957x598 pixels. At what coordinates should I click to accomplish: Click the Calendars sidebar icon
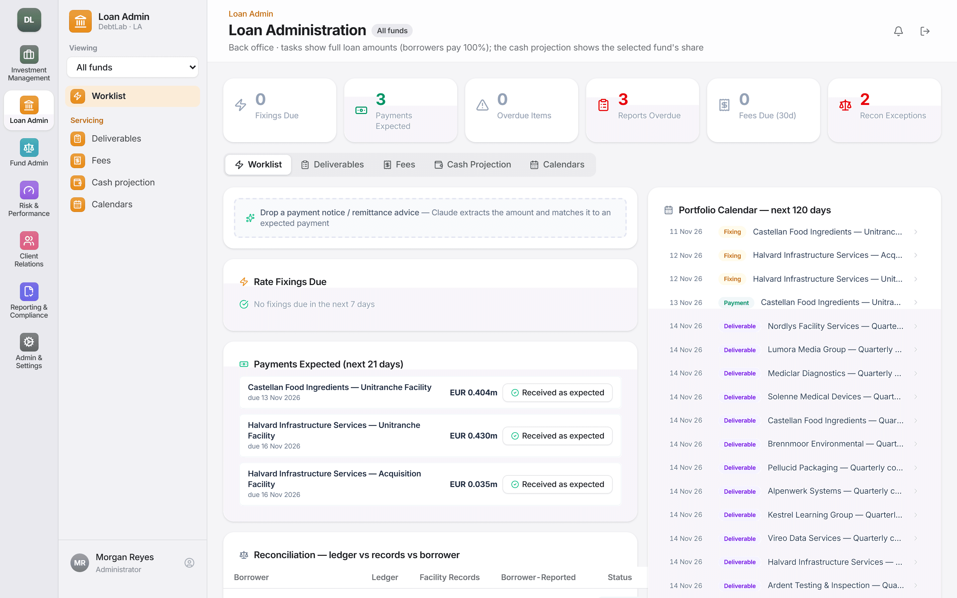pos(77,204)
